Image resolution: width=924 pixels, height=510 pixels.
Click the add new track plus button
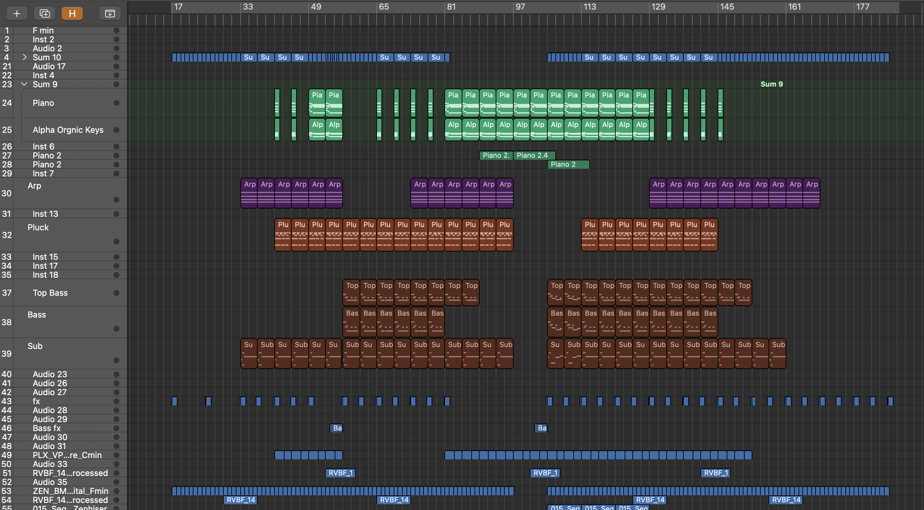tap(16, 13)
